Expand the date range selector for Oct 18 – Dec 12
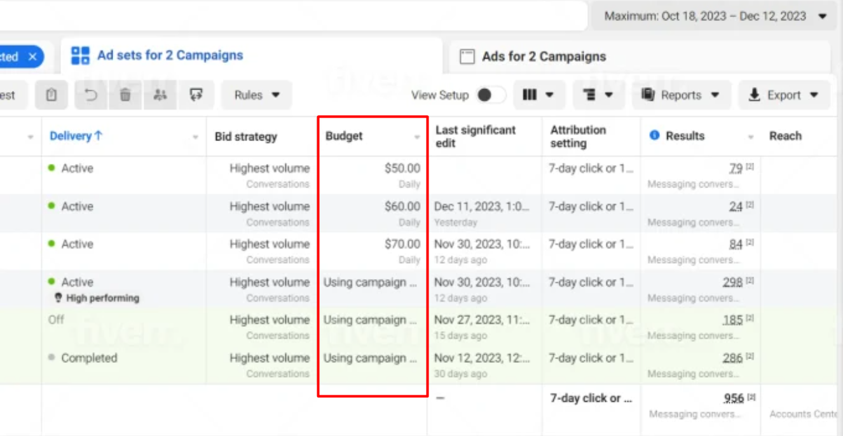The image size is (843, 436). [x=715, y=17]
